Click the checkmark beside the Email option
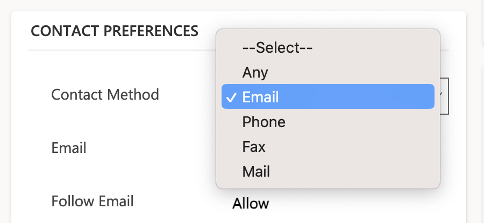Screen dimensions: 484x223 click(x=231, y=97)
